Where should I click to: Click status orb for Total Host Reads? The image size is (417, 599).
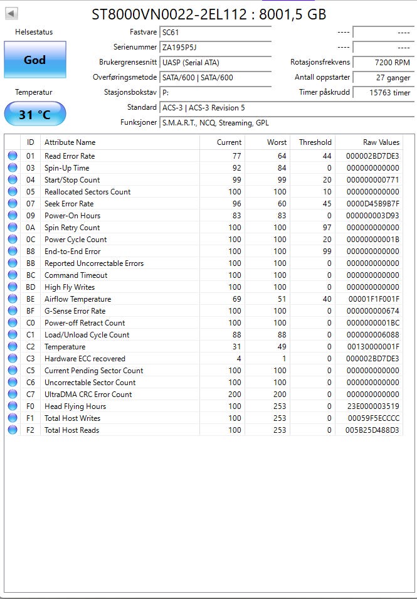(x=13, y=430)
